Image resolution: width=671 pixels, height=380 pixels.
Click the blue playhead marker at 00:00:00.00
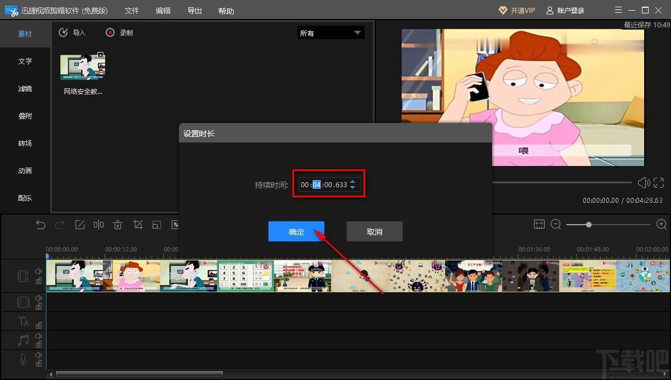[x=48, y=256]
